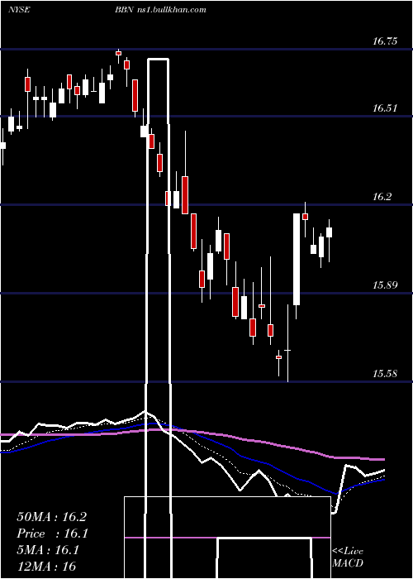Image resolution: width=413 pixels, height=579 pixels.
Task: Click the 5MA : 16.1 readout
Action: 48,550
